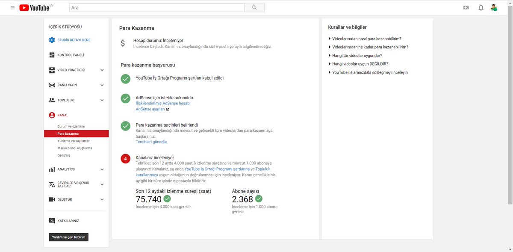Image resolution: width=513 pixels, height=252 pixels.
Task: Click Yardım ve geri bildirim button
Action: [x=68, y=237]
